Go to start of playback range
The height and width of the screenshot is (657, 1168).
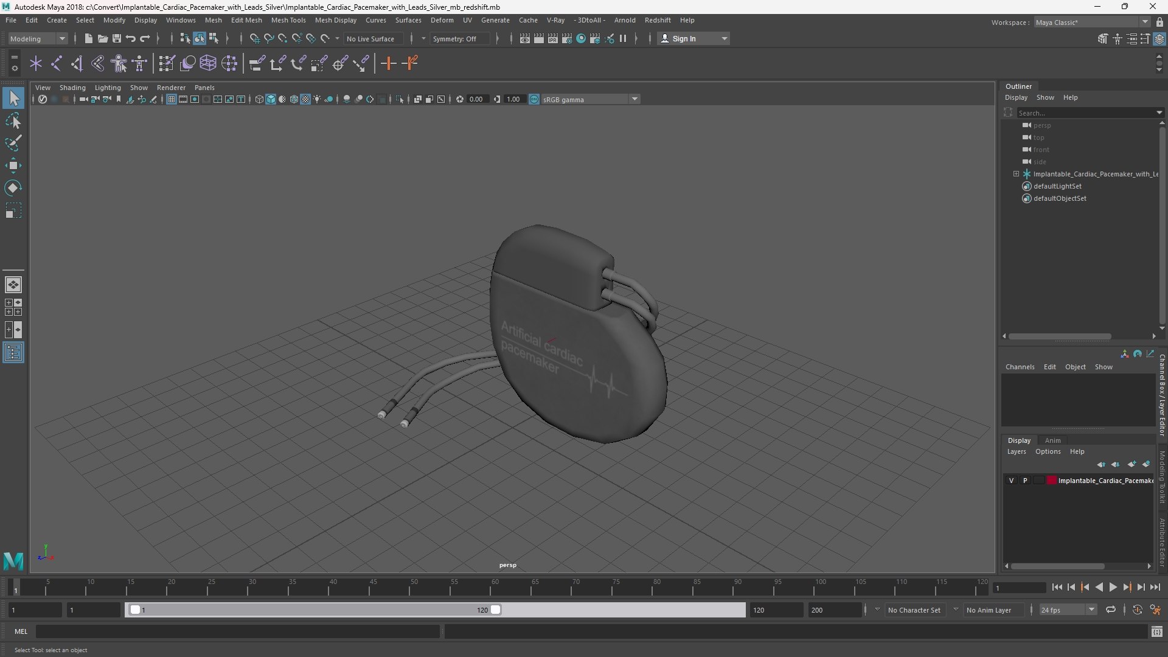pos(1057,587)
